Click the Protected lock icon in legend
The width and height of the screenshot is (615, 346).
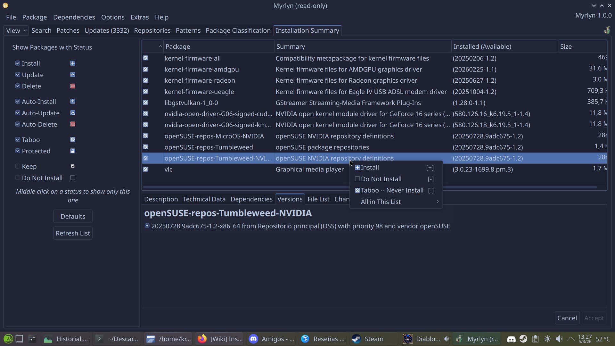coord(73,151)
